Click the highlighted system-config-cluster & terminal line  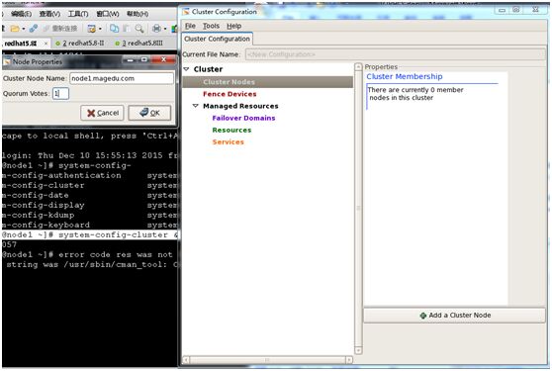click(90, 234)
